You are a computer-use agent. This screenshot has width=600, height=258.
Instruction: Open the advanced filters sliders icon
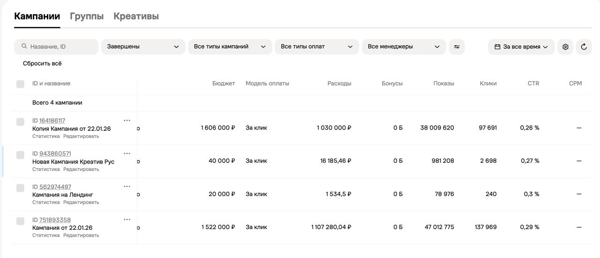457,47
